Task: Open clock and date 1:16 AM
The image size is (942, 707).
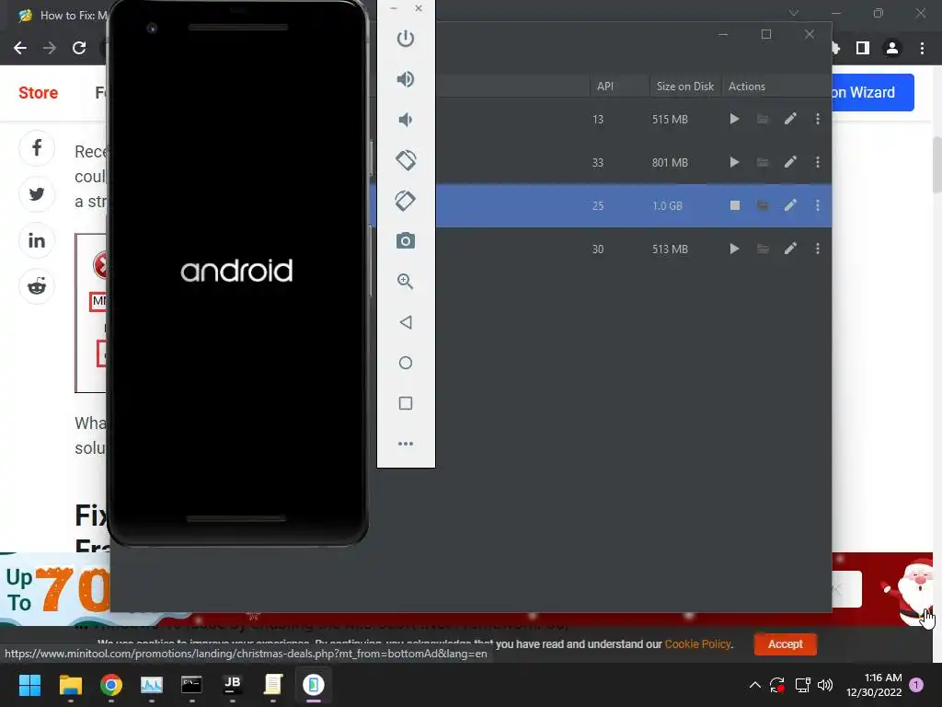Action: click(x=874, y=685)
